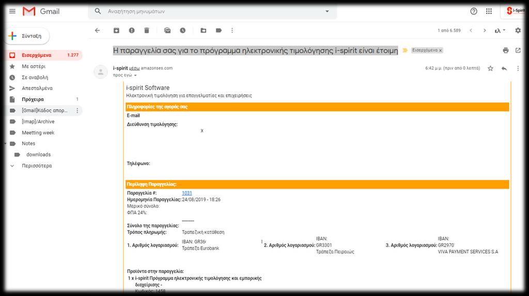Collapse the Notes label tree arrow

(5, 144)
